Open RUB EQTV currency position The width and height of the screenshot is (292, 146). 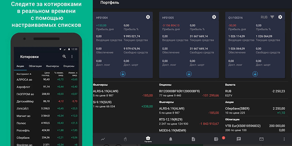point(255,93)
